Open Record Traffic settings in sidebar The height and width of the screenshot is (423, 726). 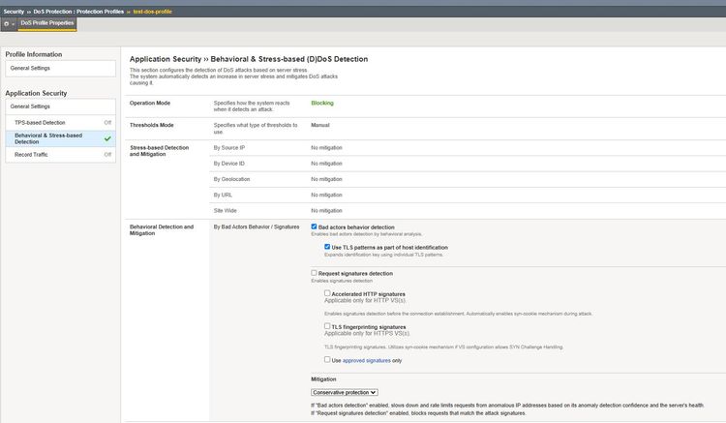click(31, 154)
